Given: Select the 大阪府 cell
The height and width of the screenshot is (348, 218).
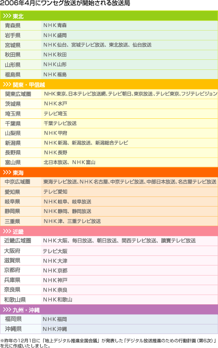Looking at the screenshot, I should (20, 251).
